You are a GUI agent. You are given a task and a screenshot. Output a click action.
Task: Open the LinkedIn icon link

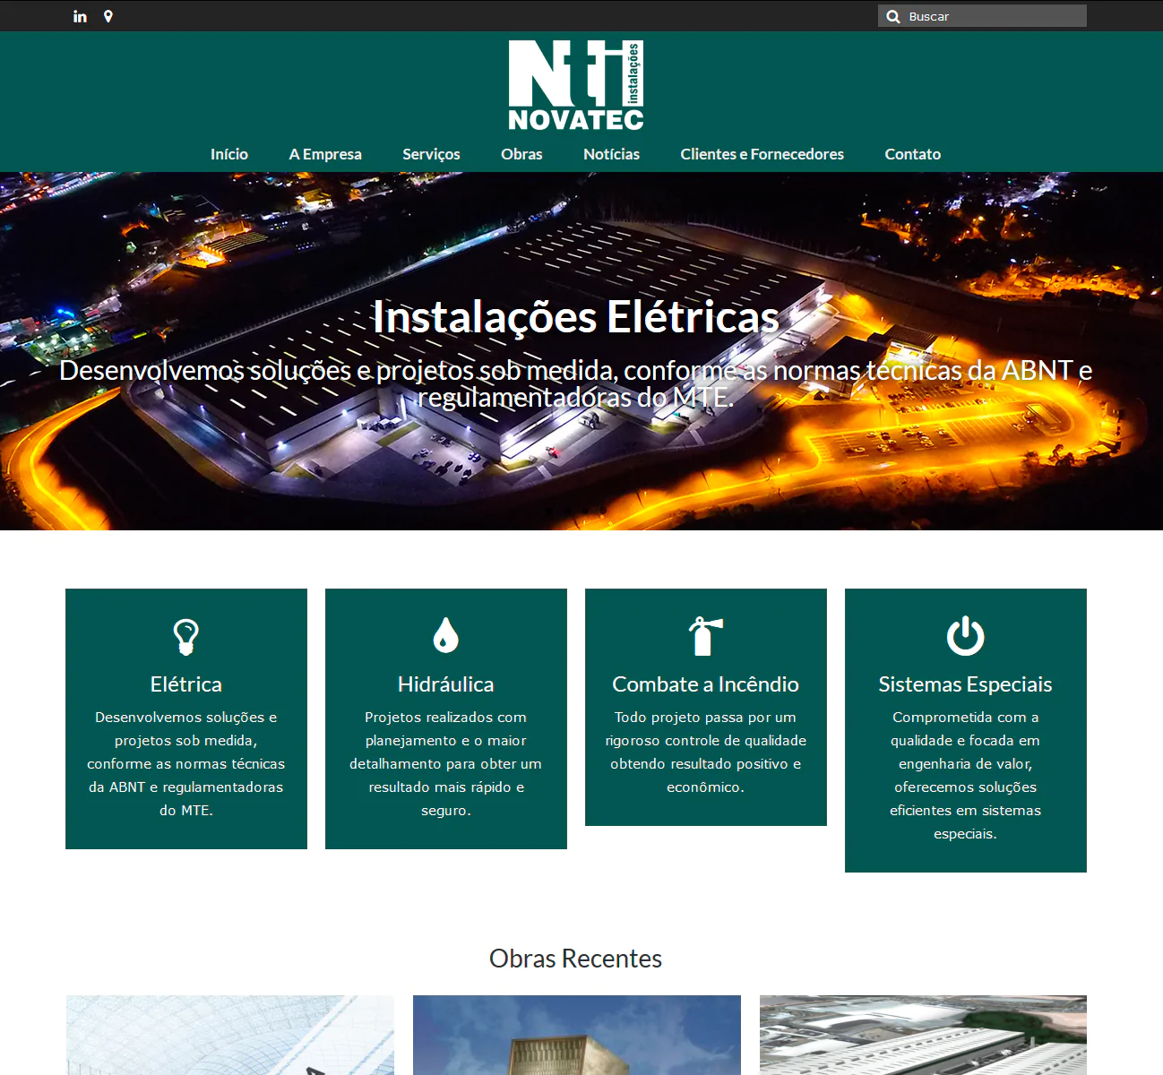[80, 16]
